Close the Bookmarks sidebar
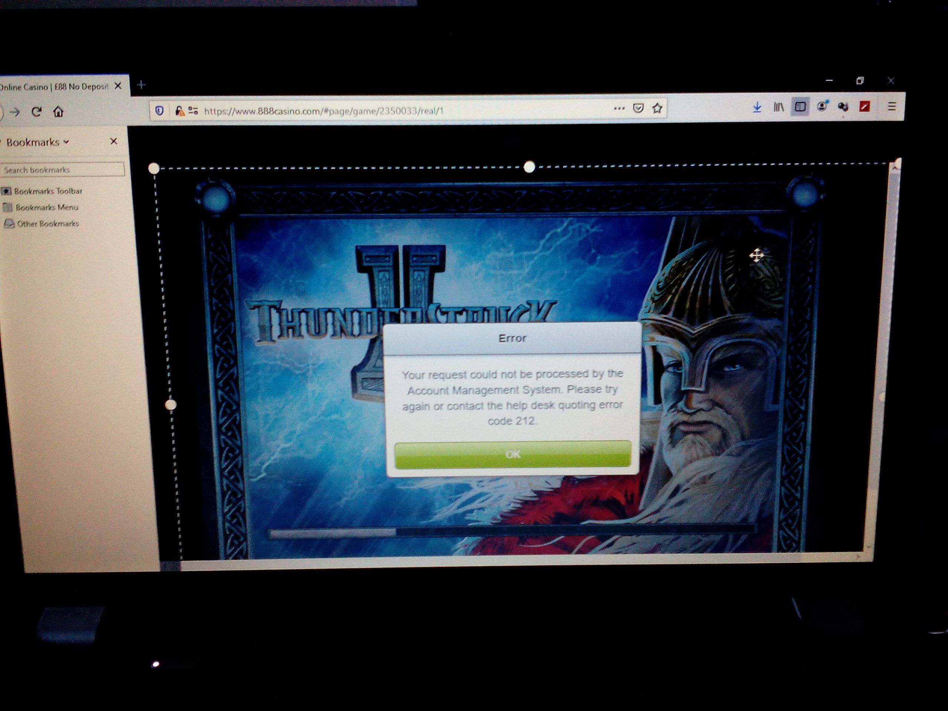Image resolution: width=948 pixels, height=711 pixels. pyautogui.click(x=114, y=141)
